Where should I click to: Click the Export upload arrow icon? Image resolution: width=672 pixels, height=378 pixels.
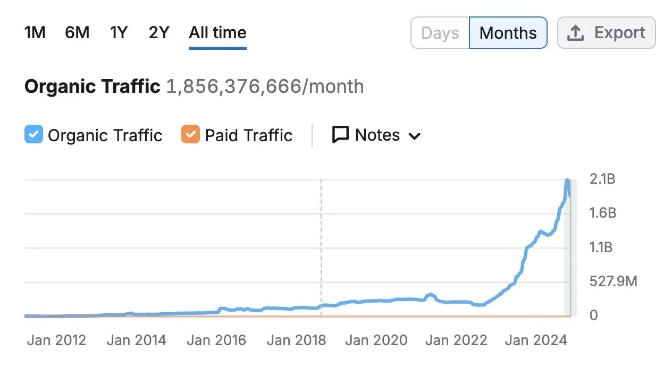575,32
